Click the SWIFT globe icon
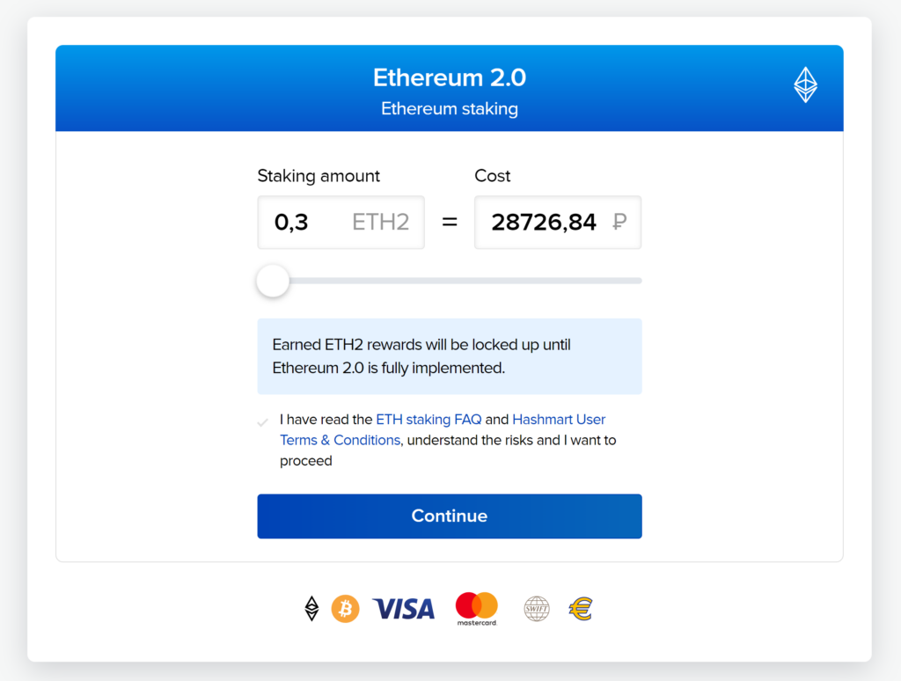 click(536, 609)
